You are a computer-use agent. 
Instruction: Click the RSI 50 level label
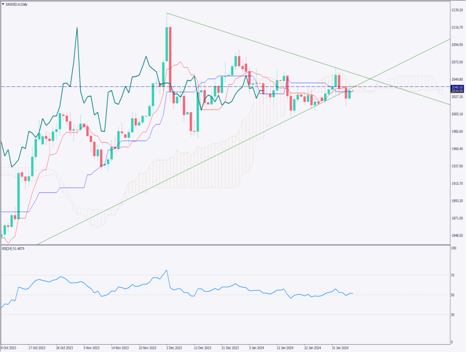click(453, 295)
